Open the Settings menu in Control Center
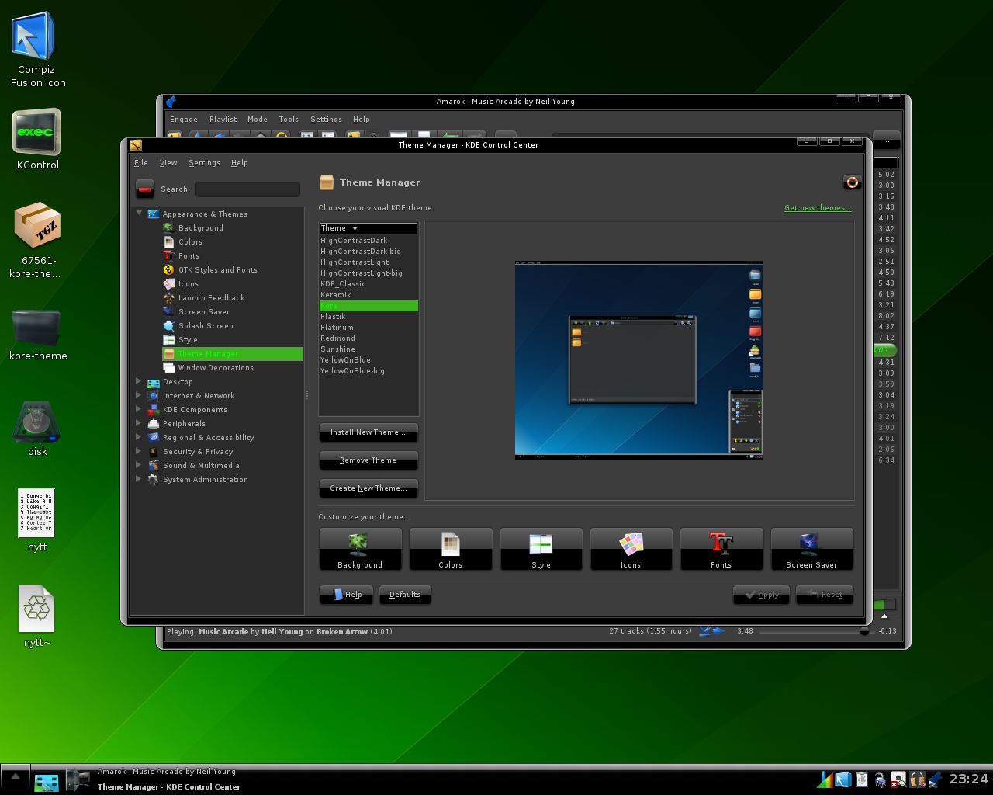Viewport: 993px width, 795px height. (204, 163)
